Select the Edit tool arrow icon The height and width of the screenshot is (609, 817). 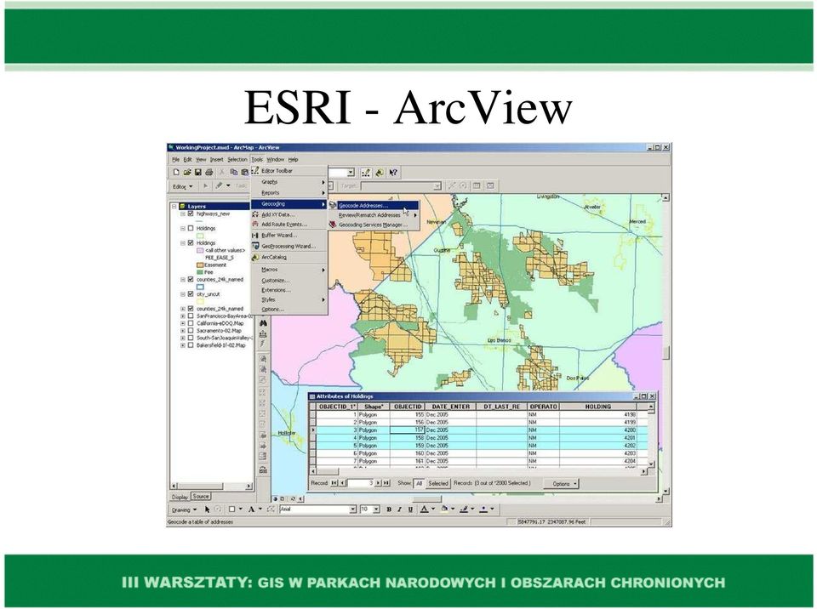coord(205,186)
